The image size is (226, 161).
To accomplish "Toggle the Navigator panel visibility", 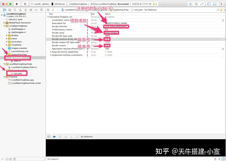I will point(209,4).
